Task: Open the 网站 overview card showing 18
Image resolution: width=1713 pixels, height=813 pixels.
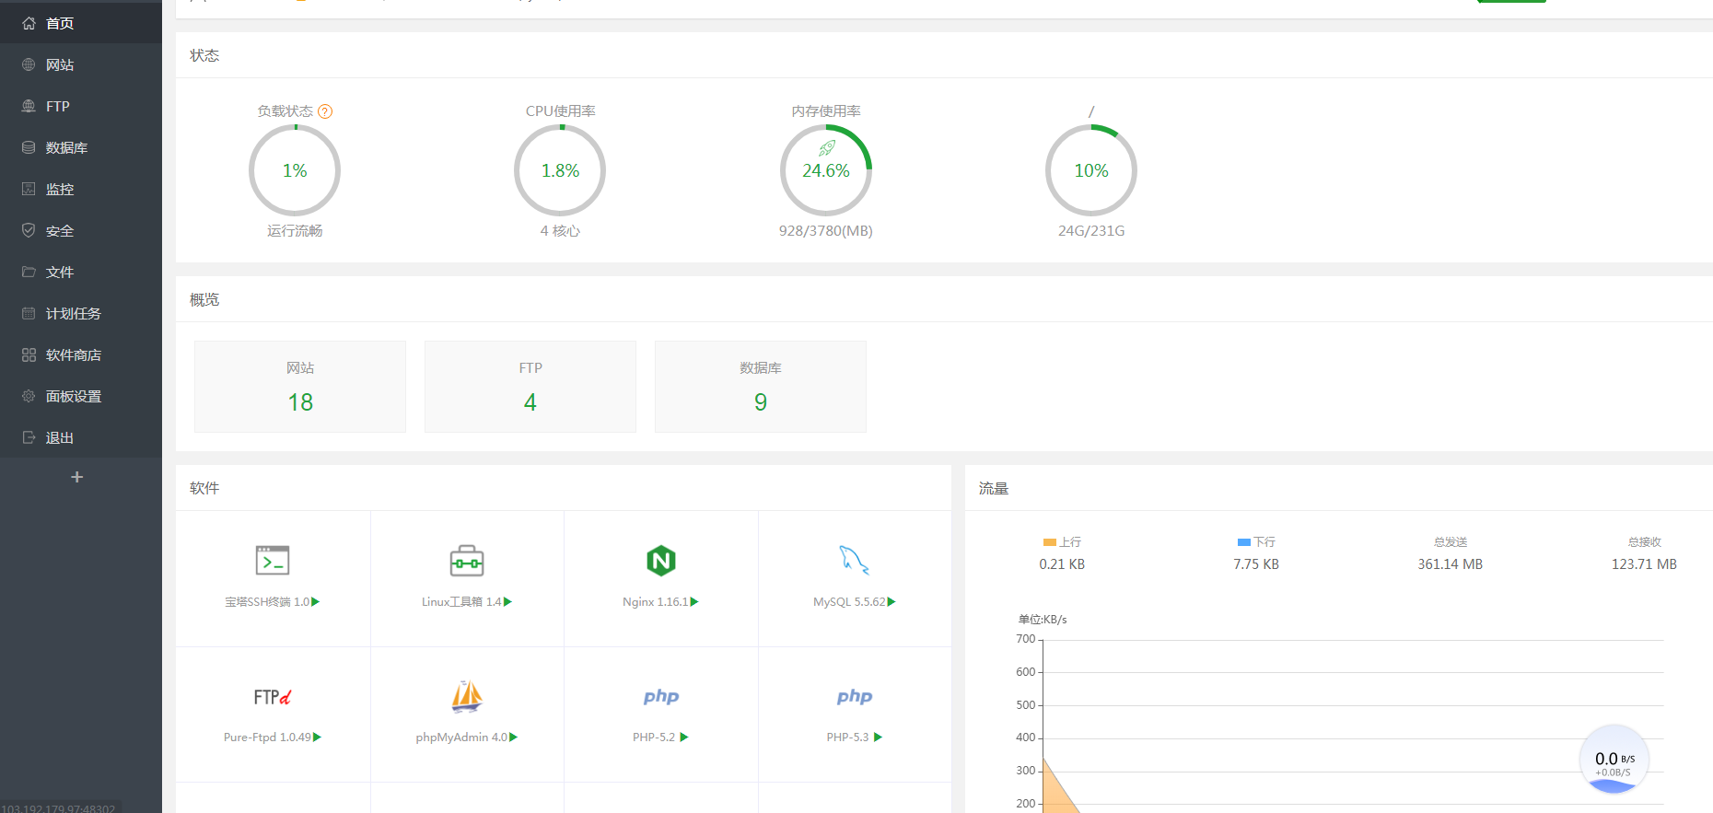Action: coord(300,387)
